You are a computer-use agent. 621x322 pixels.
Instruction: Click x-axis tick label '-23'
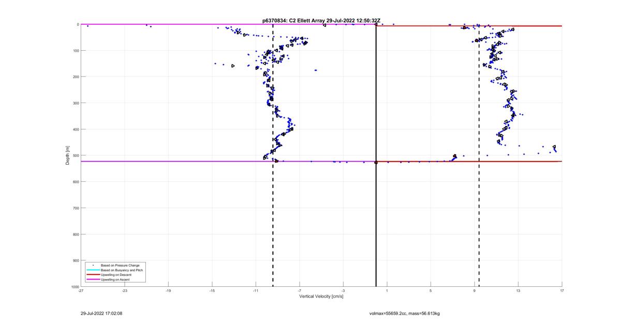(x=124, y=291)
